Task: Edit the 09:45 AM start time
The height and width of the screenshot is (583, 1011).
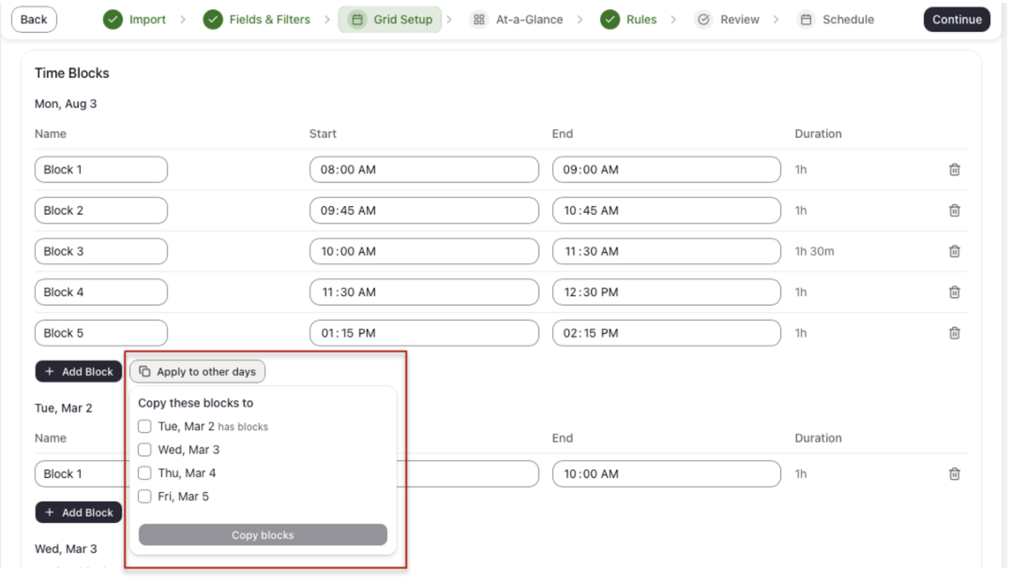Action: click(424, 210)
